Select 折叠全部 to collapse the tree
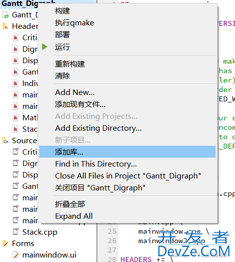The height and width of the screenshot is (262, 235). click(70, 204)
